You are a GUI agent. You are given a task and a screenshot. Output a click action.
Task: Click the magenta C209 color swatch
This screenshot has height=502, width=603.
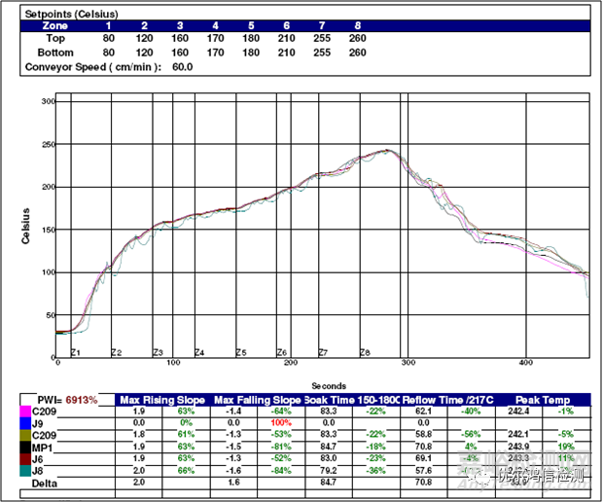pyautogui.click(x=26, y=412)
